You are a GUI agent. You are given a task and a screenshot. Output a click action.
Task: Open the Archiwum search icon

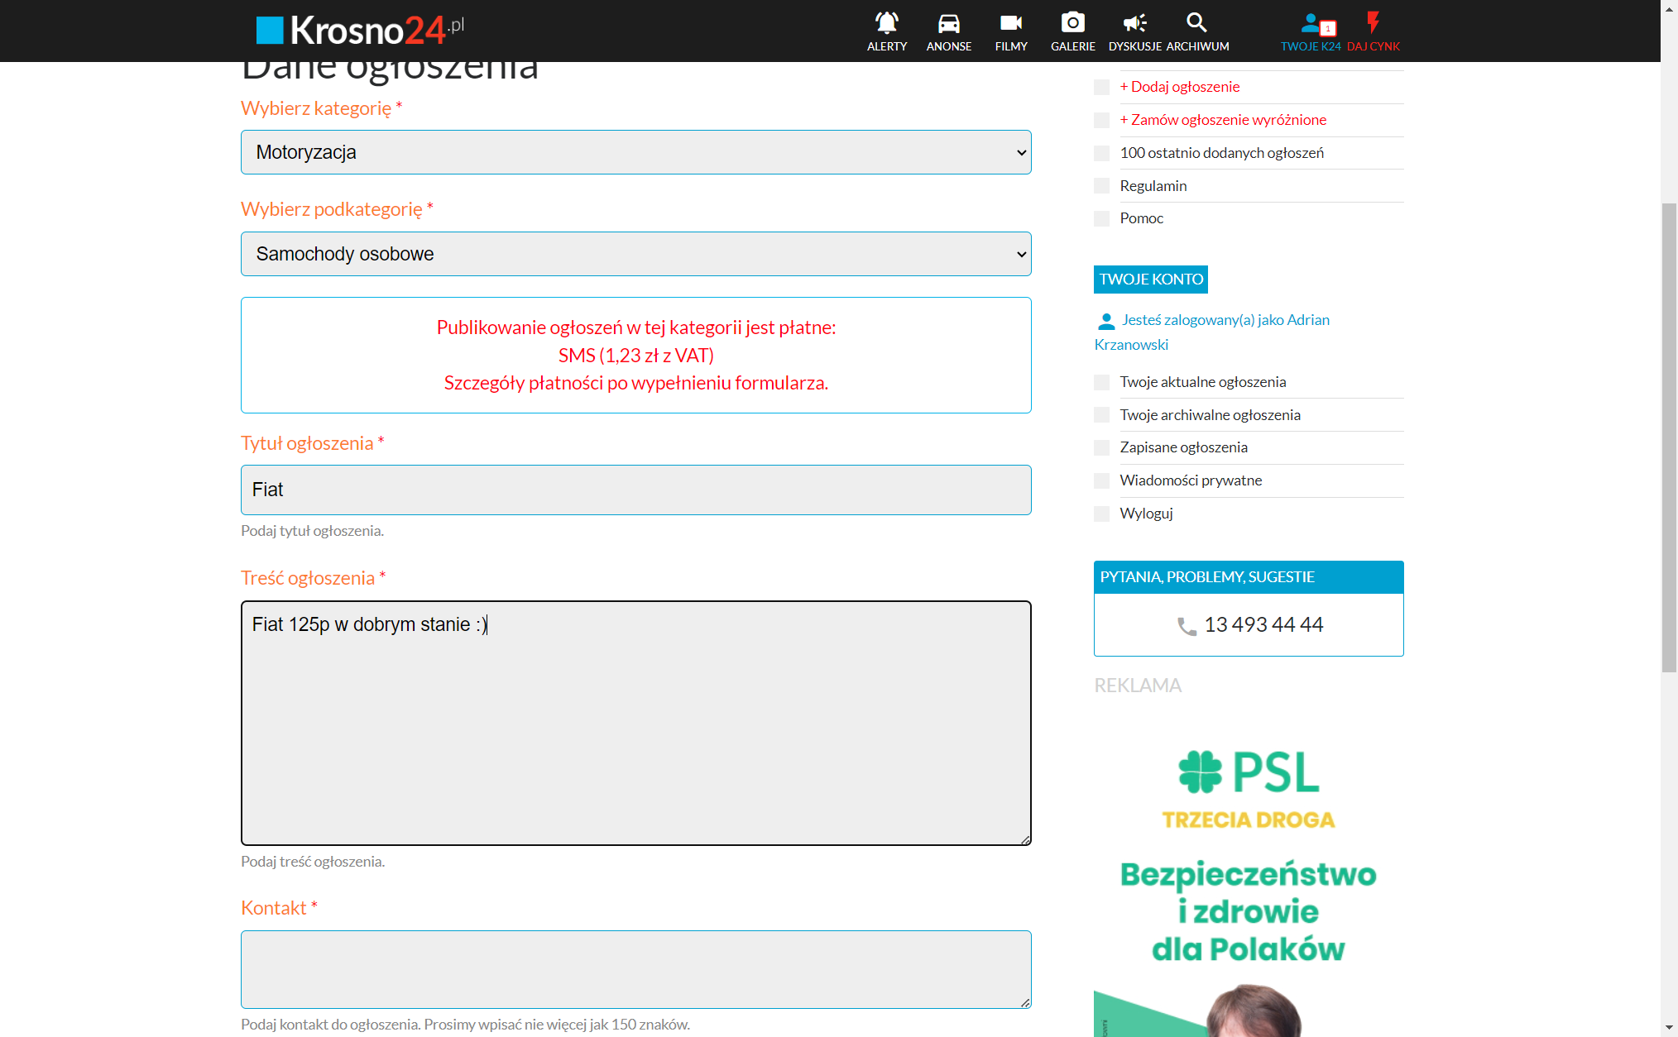(1196, 22)
